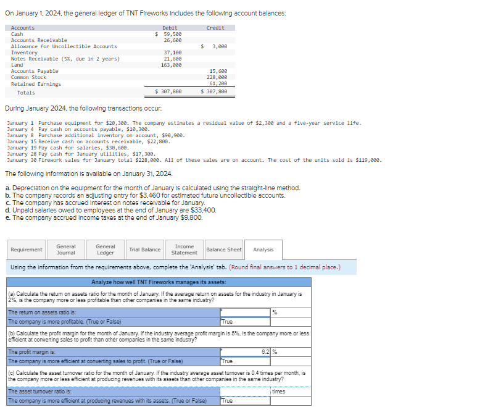Click the return on assets ratio input field
Viewport: 485px width, 407px height.
pos(246,313)
